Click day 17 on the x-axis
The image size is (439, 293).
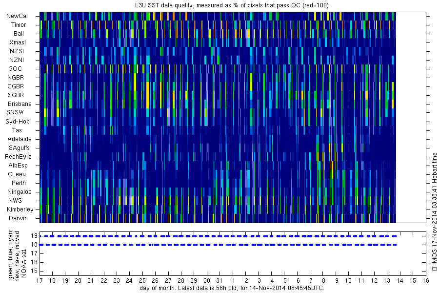click(40, 281)
